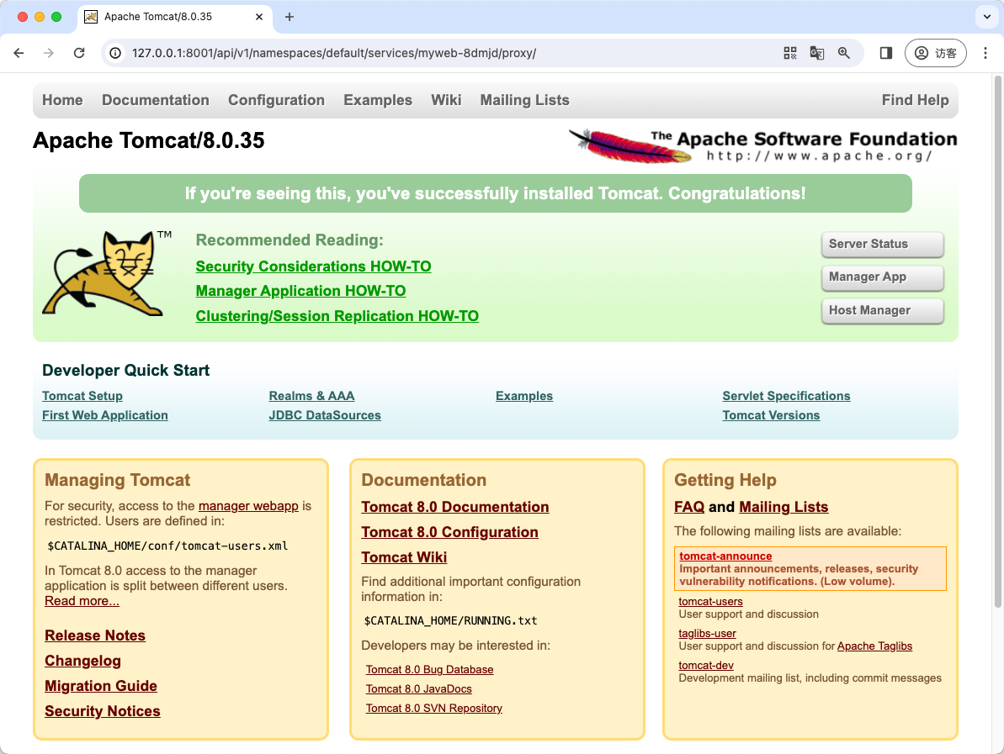The image size is (1004, 754).
Task: Open Wiki in the navigation bar
Action: [x=446, y=100]
